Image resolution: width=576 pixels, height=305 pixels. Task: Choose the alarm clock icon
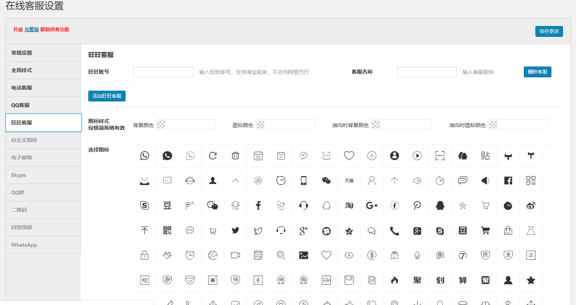(x=190, y=255)
